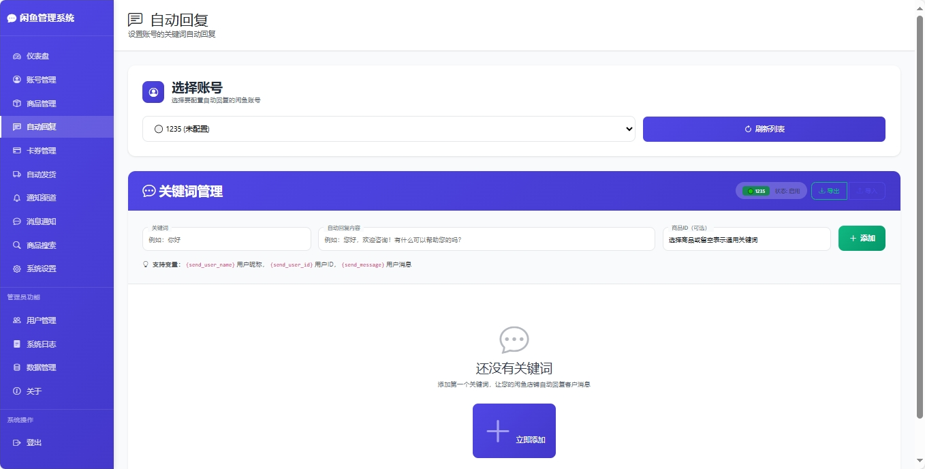Focus the 商品ID (可选) field
The image size is (925, 469).
coord(747,239)
